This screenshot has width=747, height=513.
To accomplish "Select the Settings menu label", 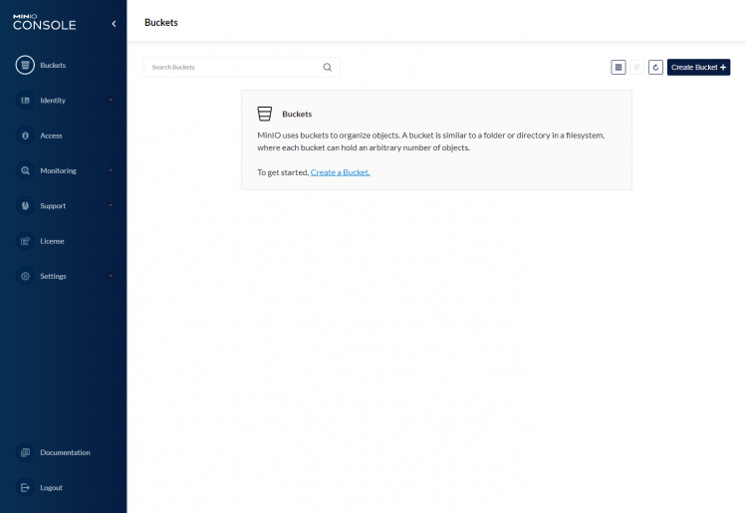I will 53,276.
